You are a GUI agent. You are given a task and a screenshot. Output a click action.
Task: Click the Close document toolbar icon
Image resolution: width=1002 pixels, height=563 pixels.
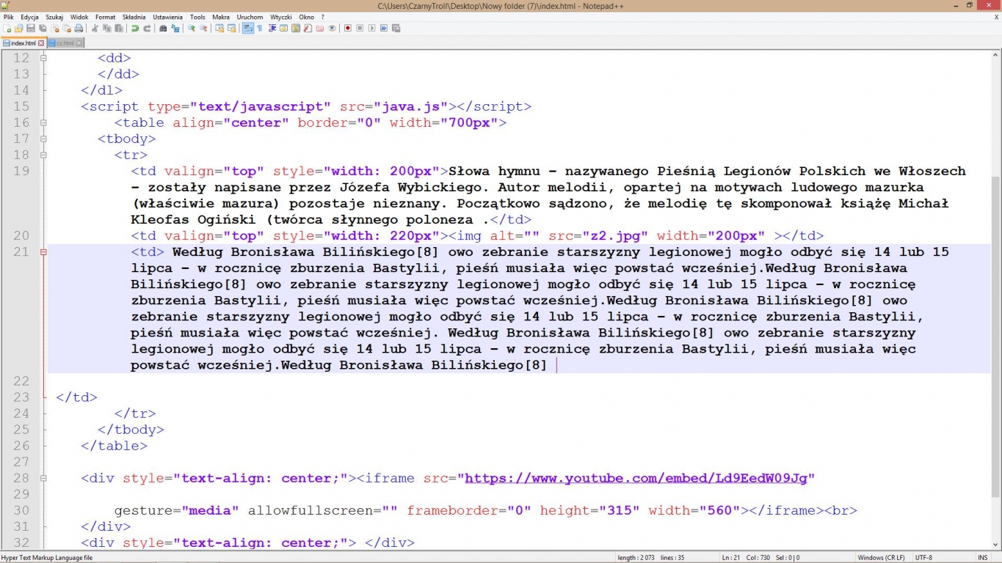[55, 29]
